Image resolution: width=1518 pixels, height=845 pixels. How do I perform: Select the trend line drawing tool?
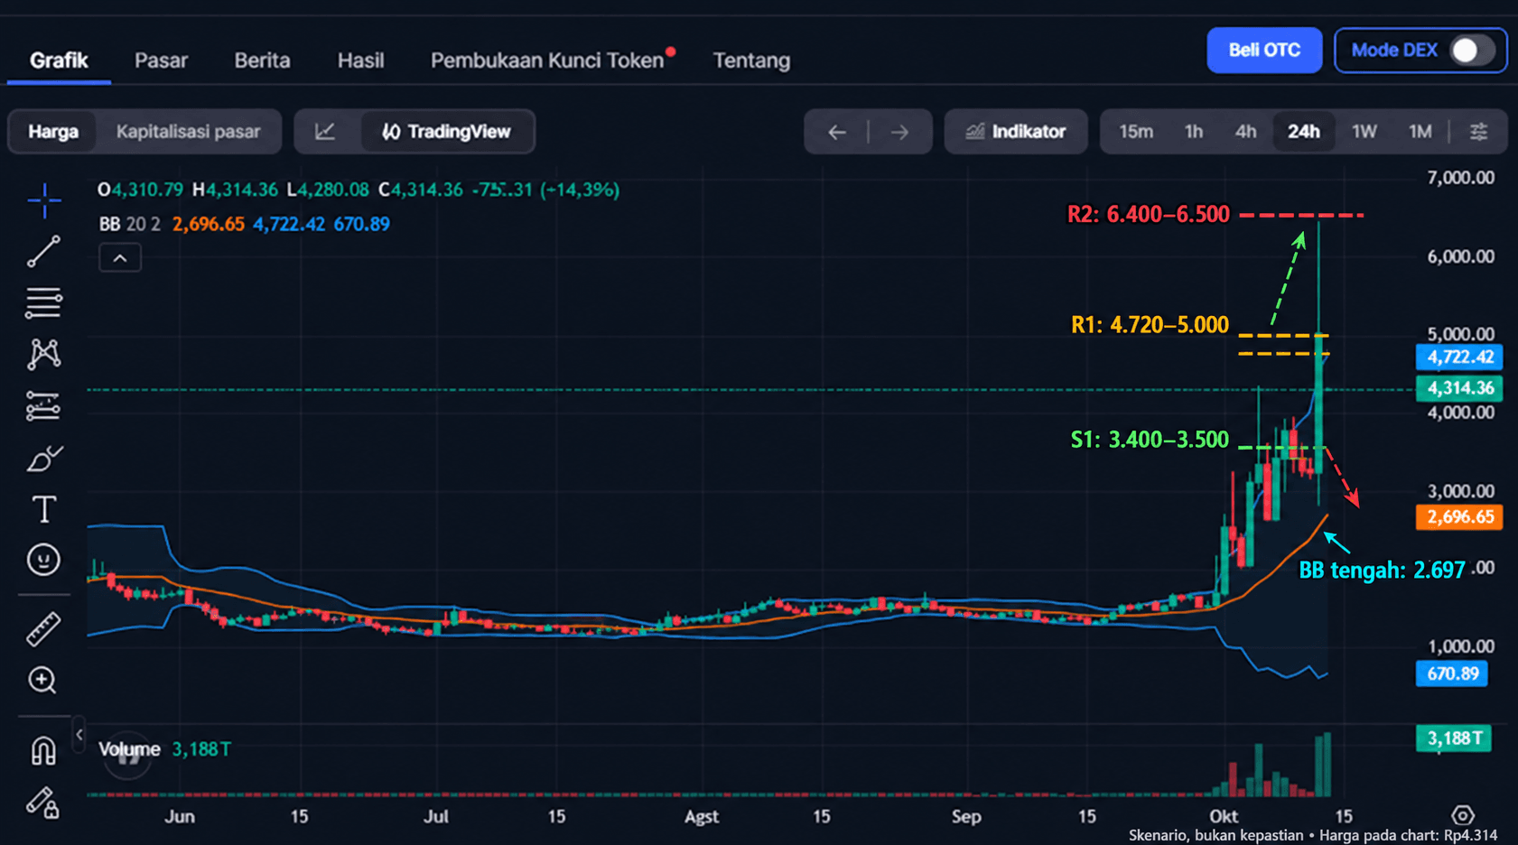coord(43,252)
